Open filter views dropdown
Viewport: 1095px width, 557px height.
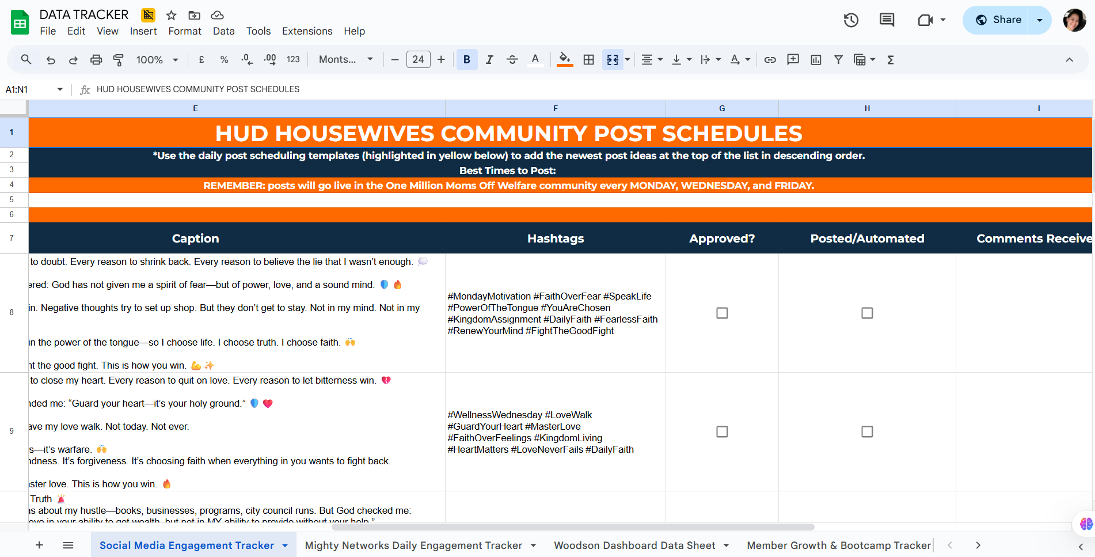864,59
